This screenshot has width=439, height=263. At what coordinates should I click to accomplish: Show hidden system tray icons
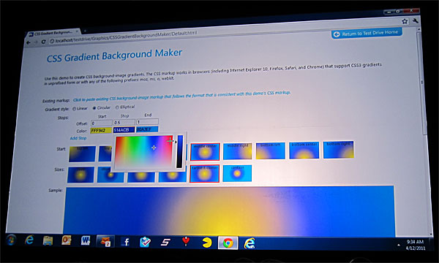[399, 245]
